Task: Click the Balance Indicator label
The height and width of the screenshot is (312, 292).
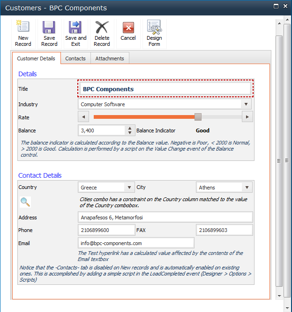Action: (x=156, y=131)
